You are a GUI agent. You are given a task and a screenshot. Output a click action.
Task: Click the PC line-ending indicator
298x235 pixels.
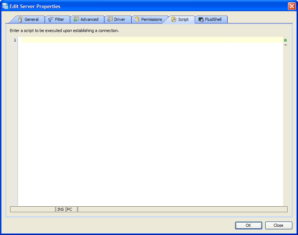coord(72,209)
